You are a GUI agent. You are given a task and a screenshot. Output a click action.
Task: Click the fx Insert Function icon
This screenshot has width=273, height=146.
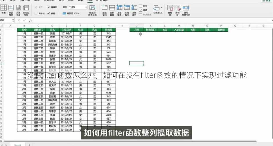[x=30, y=20]
